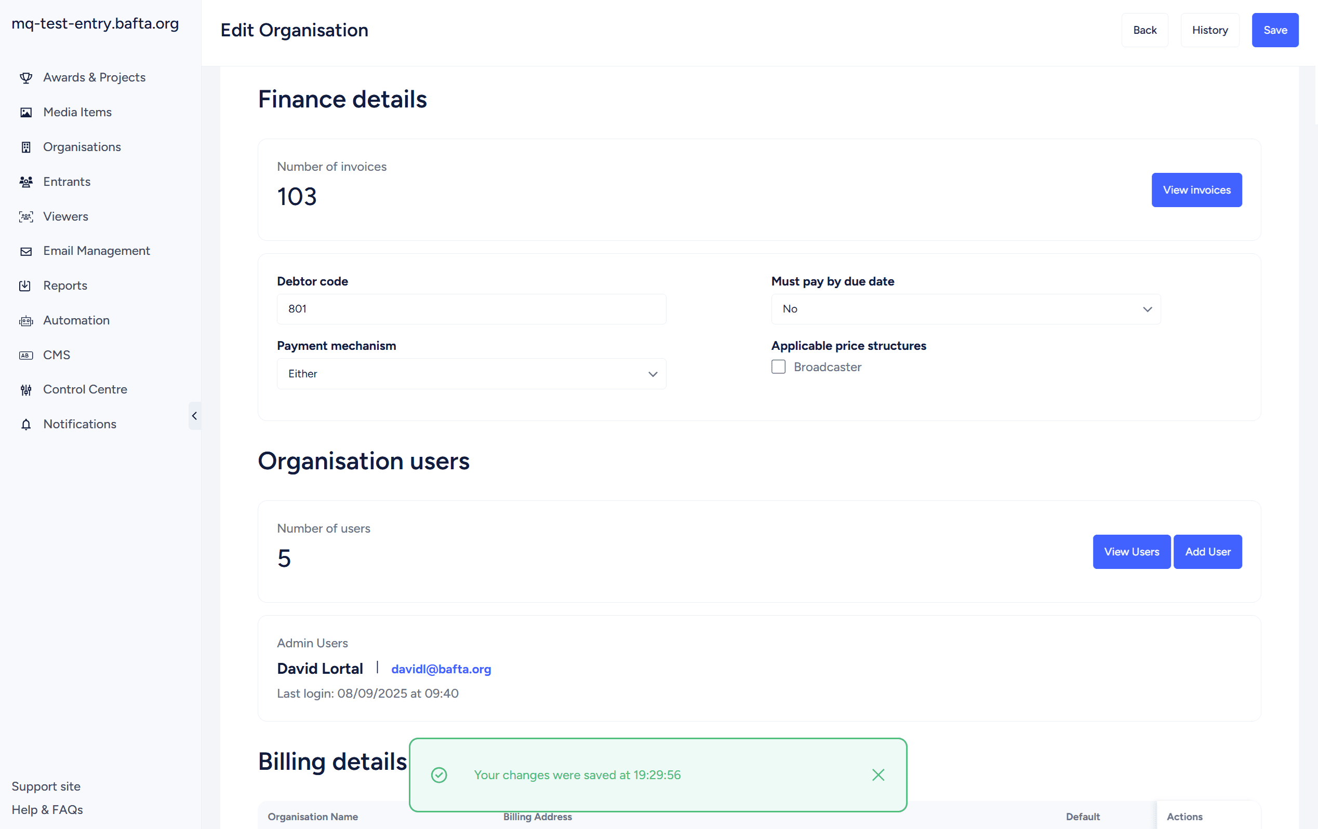Expand the Payment mechanism dropdown
Screen dimensions: 1318x829
pos(471,374)
